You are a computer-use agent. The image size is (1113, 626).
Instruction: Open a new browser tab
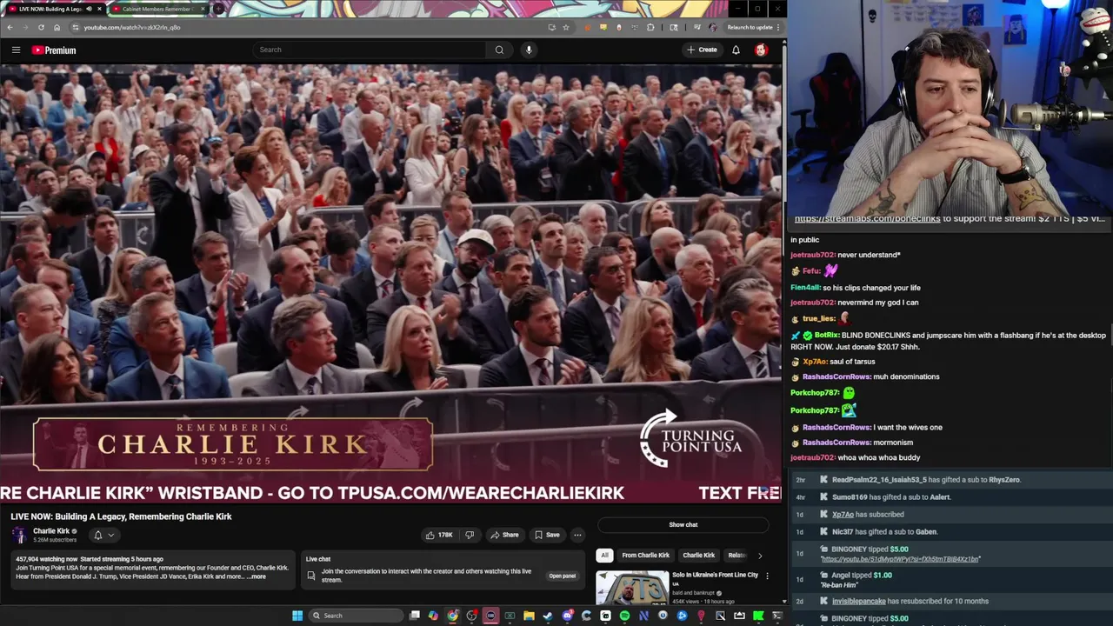coord(218,9)
